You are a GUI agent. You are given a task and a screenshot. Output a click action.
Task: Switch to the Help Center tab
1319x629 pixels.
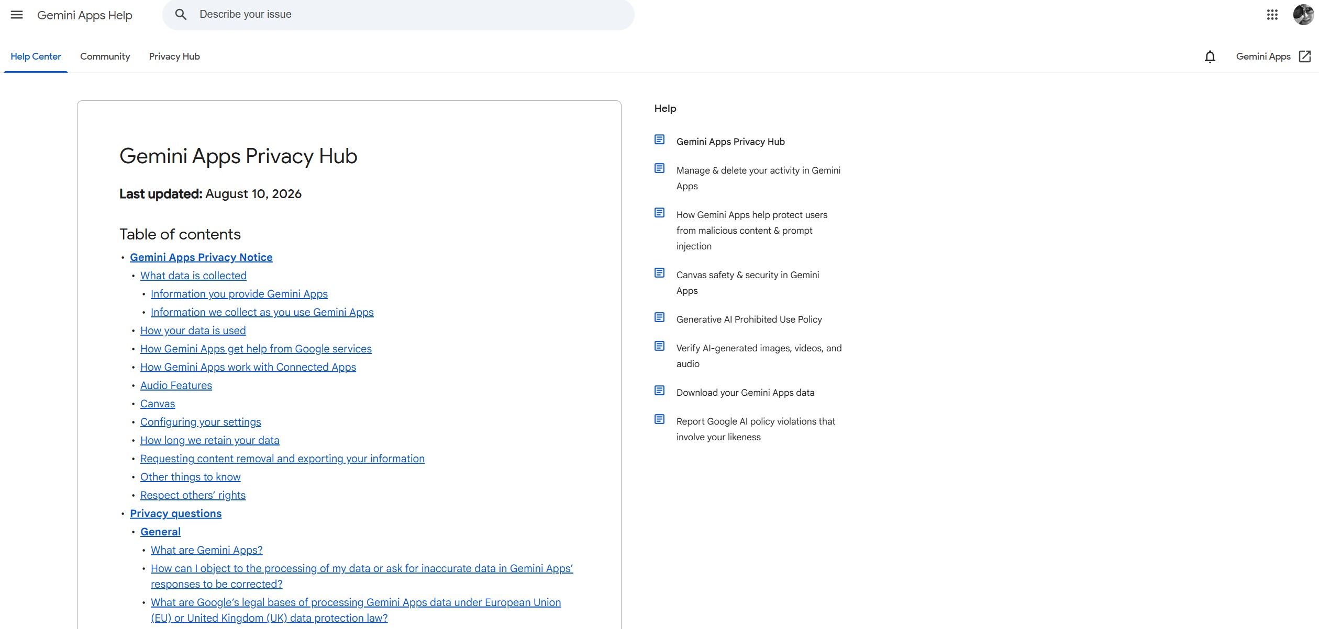tap(36, 56)
